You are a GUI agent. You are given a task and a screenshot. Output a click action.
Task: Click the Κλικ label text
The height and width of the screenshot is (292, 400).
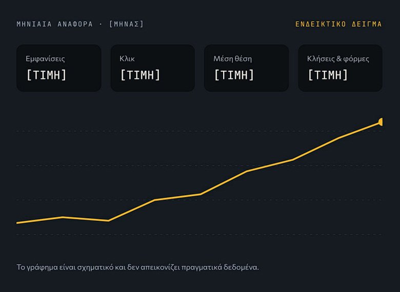tap(127, 59)
